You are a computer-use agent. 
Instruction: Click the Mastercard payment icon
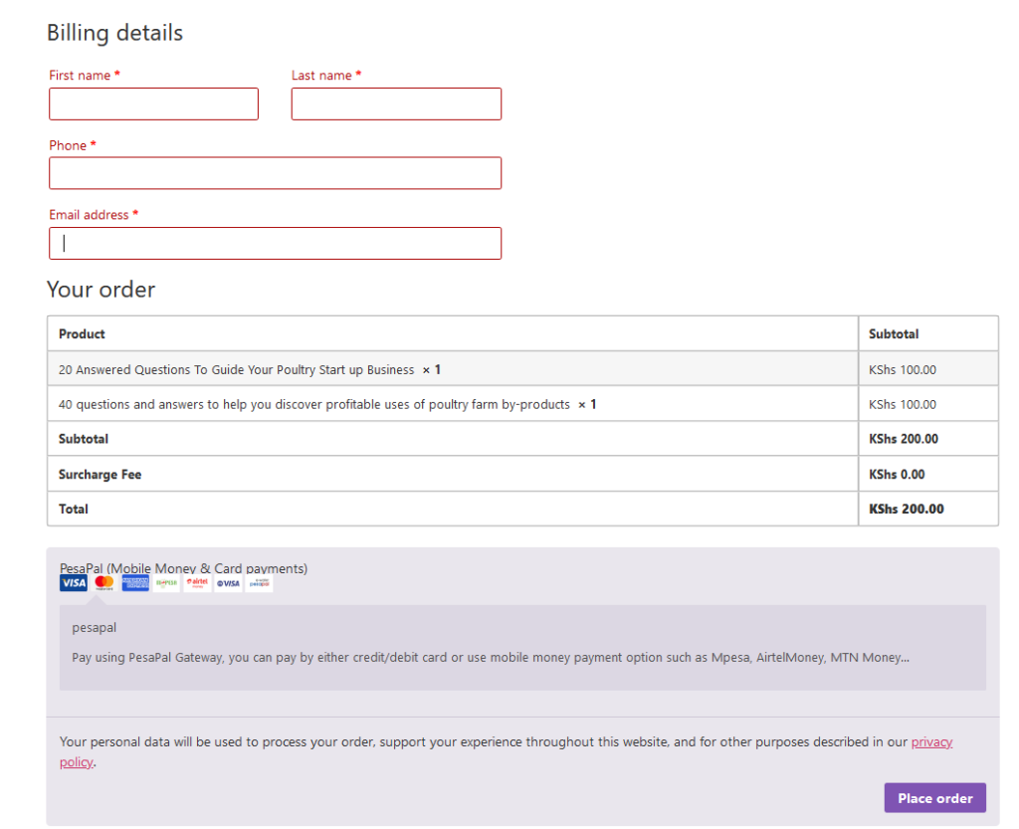[x=103, y=582]
